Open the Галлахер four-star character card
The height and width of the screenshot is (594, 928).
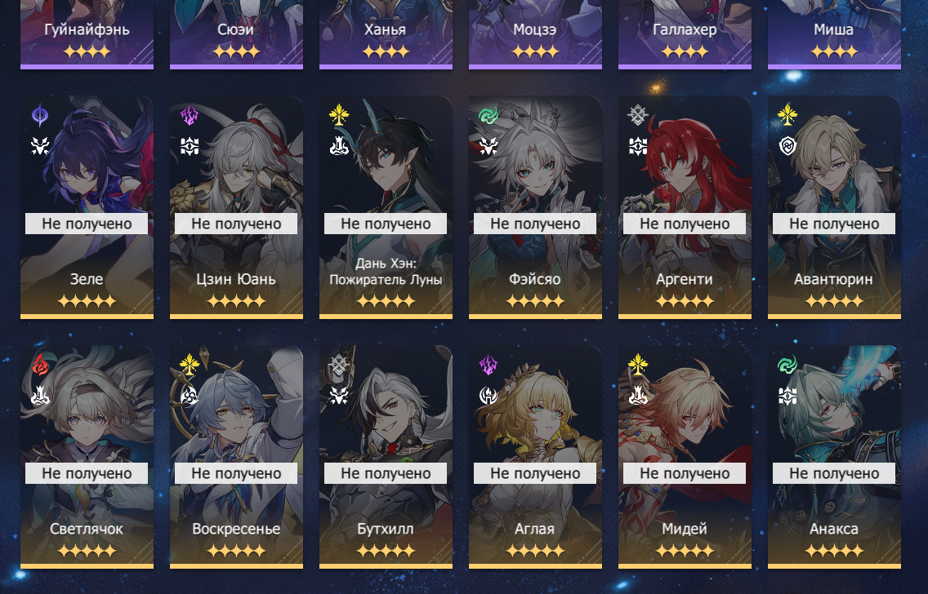pos(685,34)
